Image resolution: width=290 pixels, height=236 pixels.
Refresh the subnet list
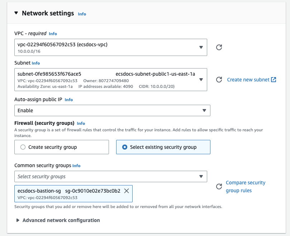coord(219,80)
